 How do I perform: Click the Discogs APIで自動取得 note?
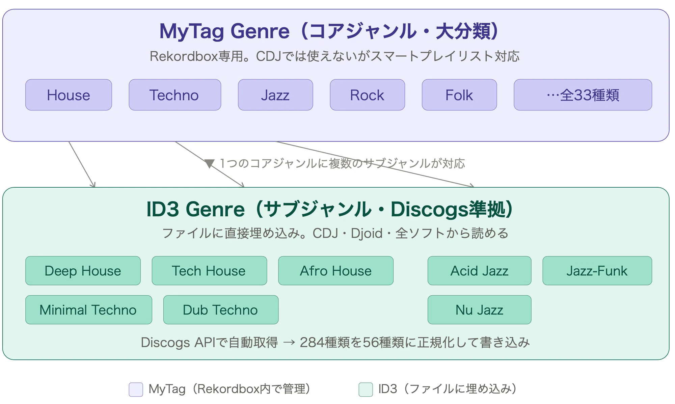335,342
